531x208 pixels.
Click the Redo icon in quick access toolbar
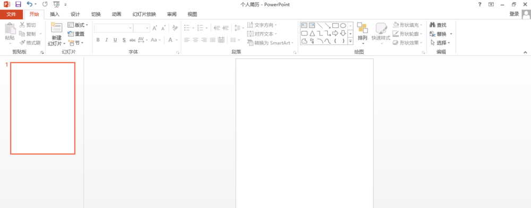45,4
